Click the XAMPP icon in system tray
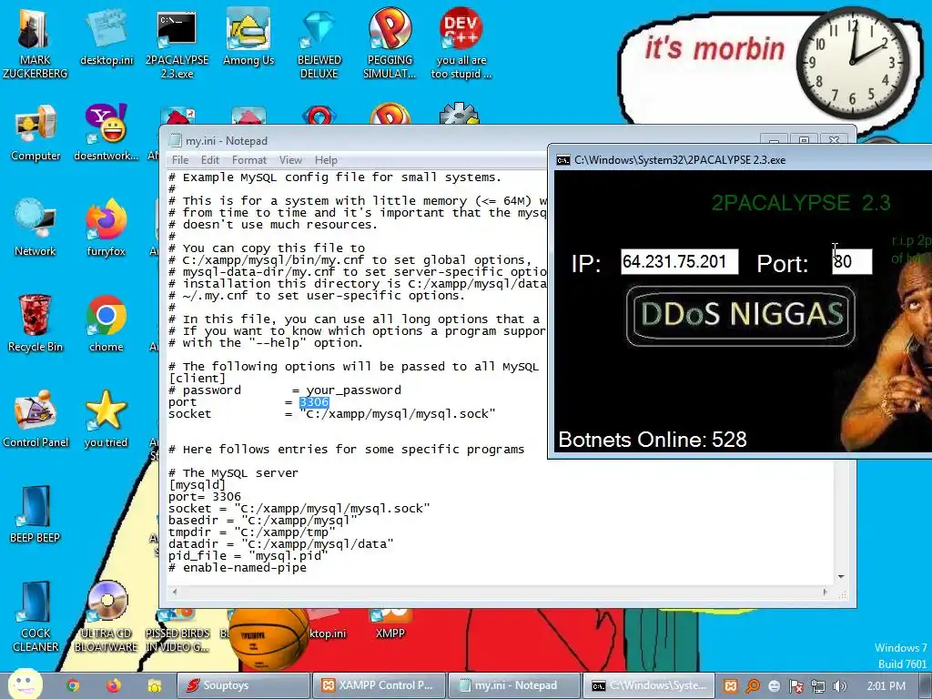This screenshot has width=932, height=699. click(x=731, y=686)
